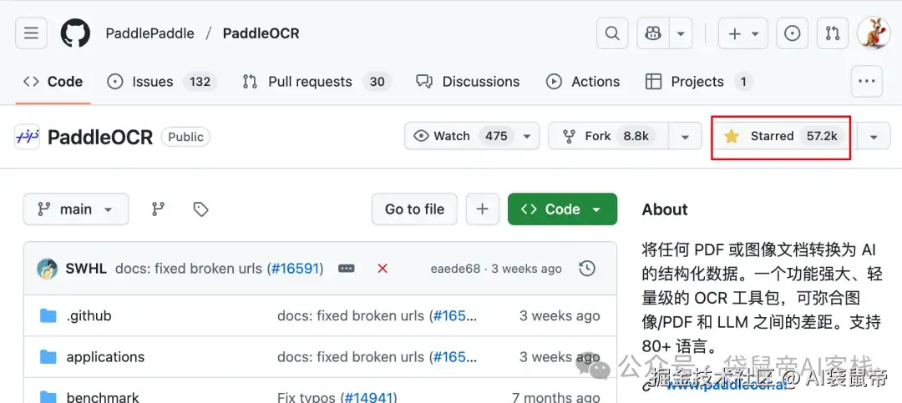Click the Go to file button

[414, 209]
